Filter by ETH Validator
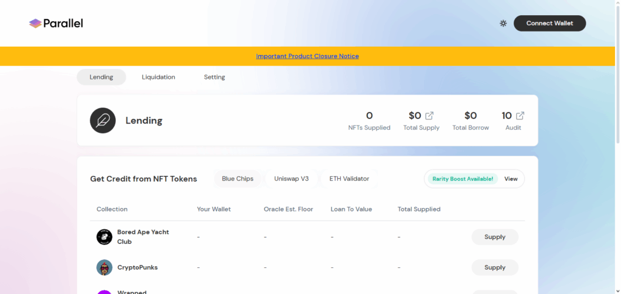Image resolution: width=621 pixels, height=294 pixels. (349, 179)
